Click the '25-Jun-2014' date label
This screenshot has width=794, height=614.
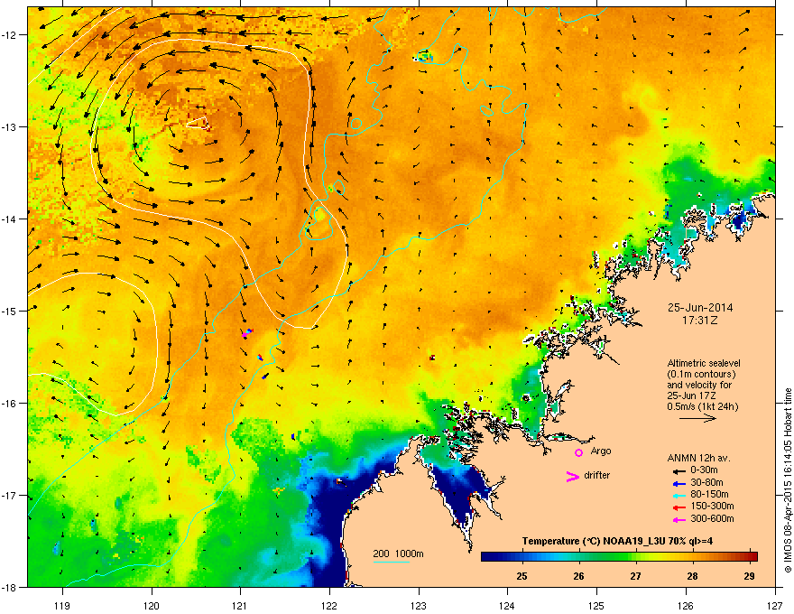(x=700, y=308)
